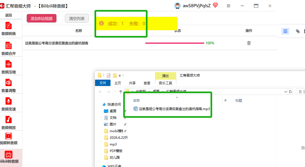Click the Explorer quick access properties checkmark icon
Image resolution: width=305 pixels, height=167 pixels.
109,75
